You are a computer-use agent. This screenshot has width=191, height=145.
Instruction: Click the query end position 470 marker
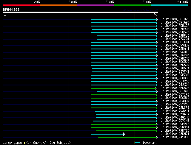tap(155, 15)
